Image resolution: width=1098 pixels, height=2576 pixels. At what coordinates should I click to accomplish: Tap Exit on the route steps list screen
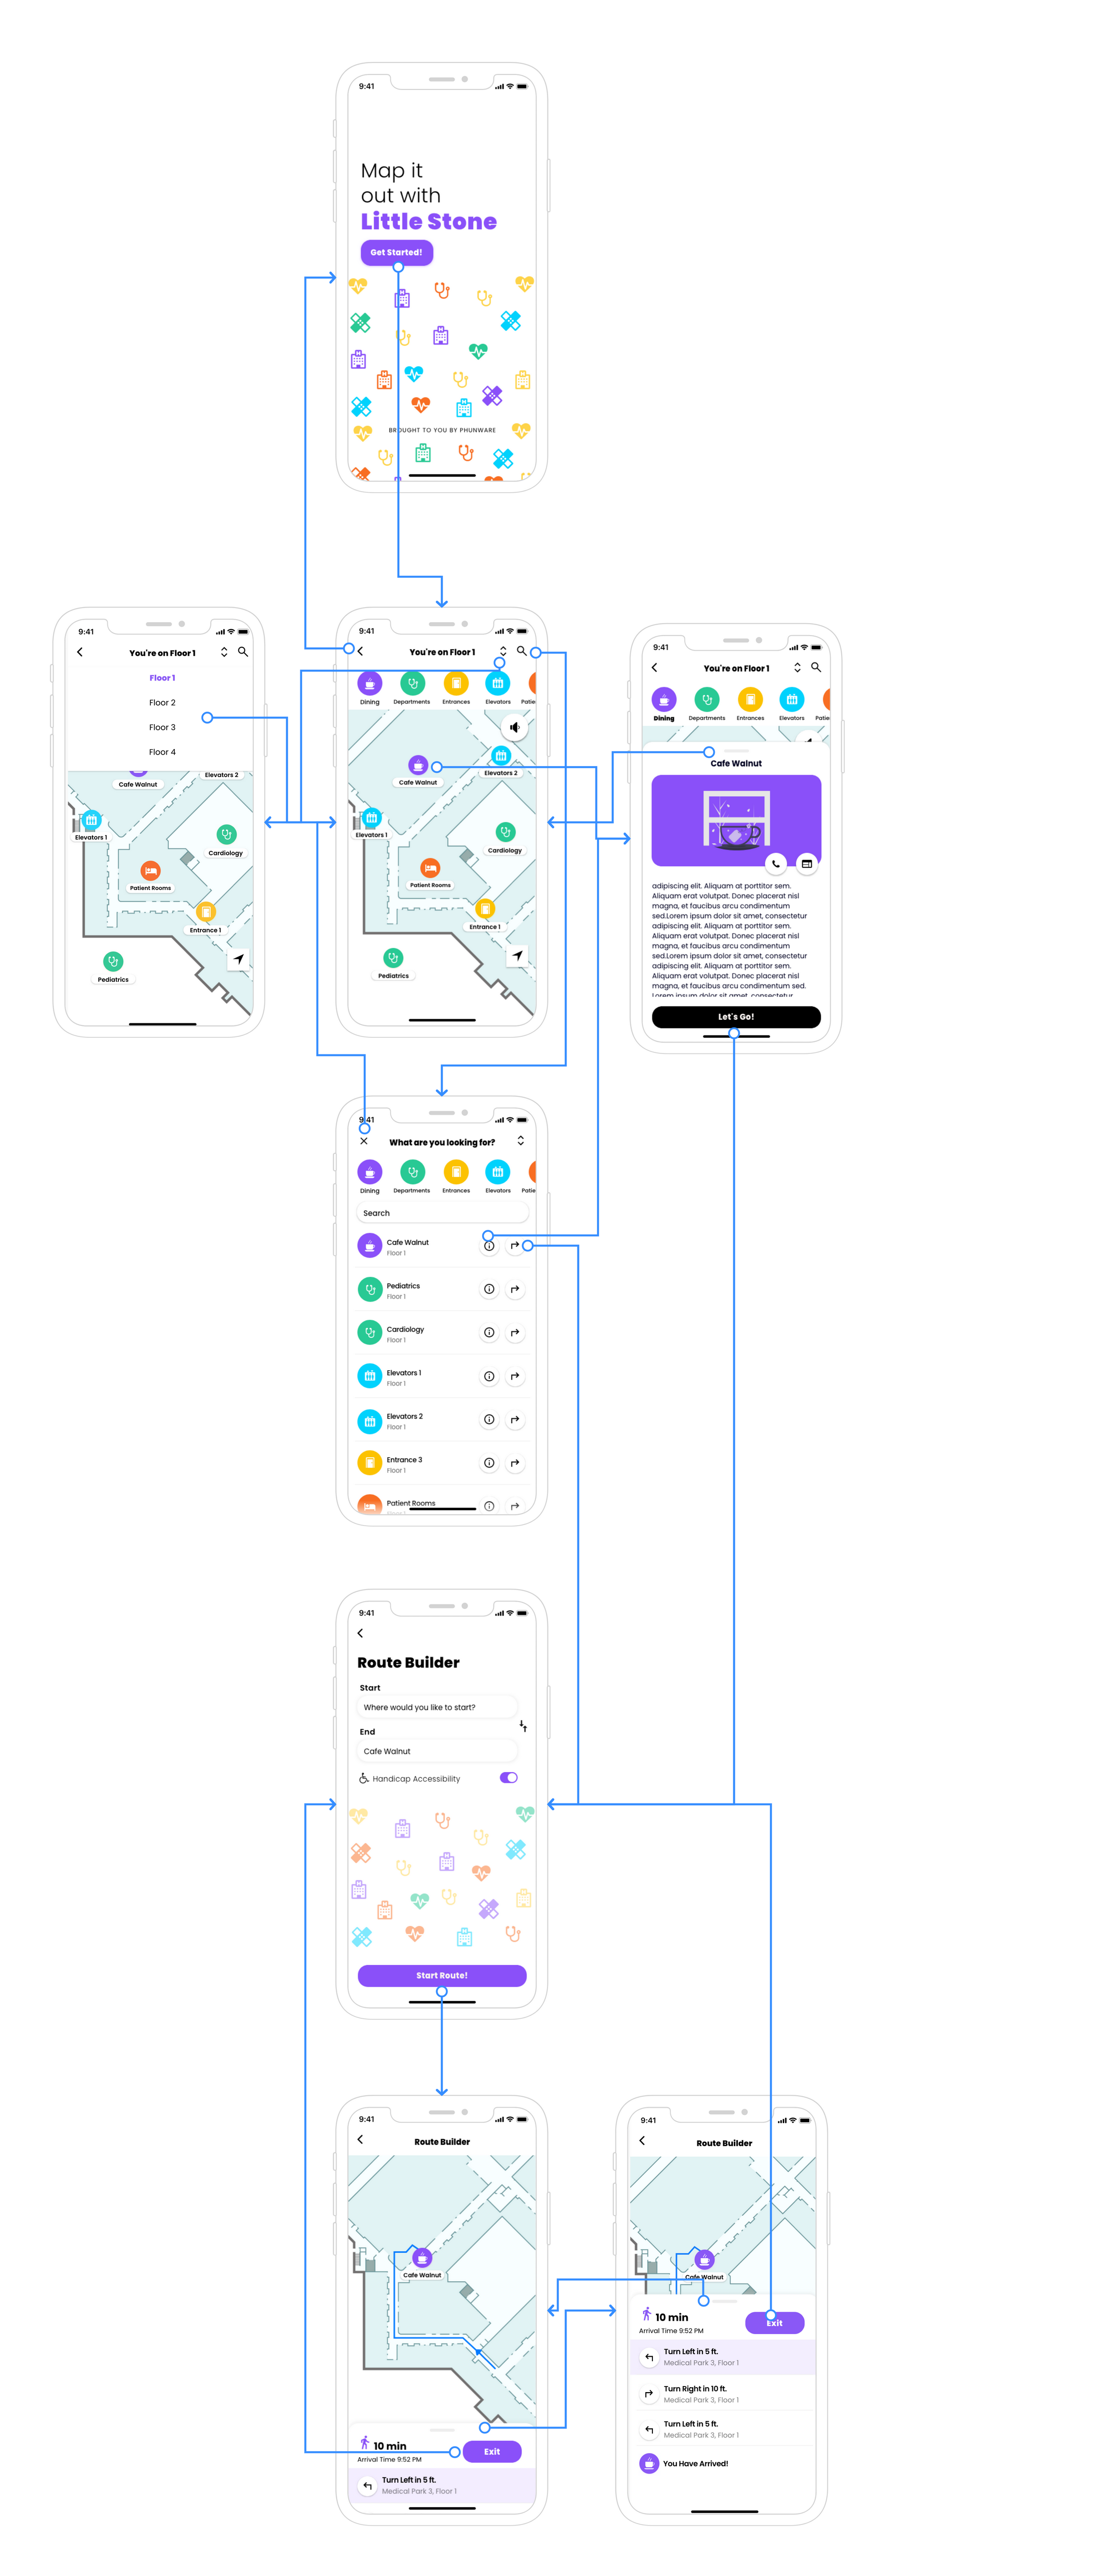coord(775,2323)
